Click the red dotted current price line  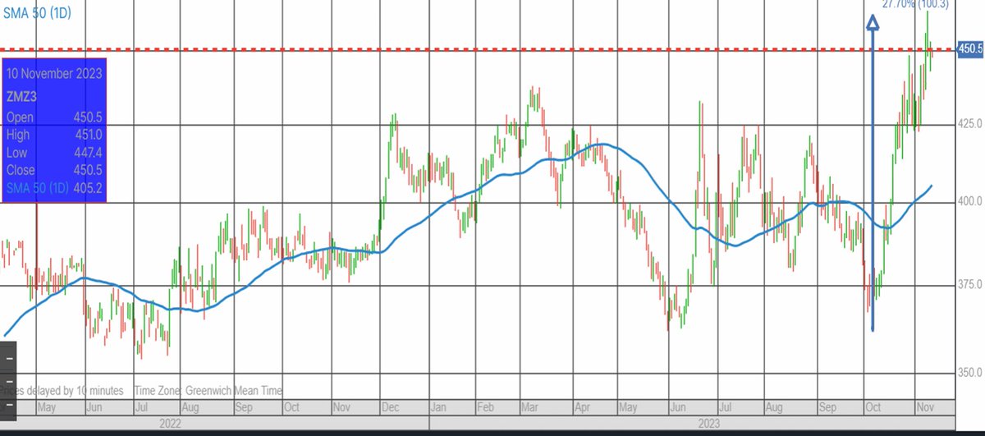(x=476, y=49)
